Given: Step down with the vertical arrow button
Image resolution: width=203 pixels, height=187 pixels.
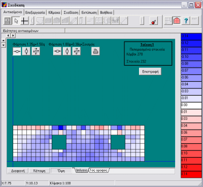Looking at the screenshot, I should click(x=4, y=45).
